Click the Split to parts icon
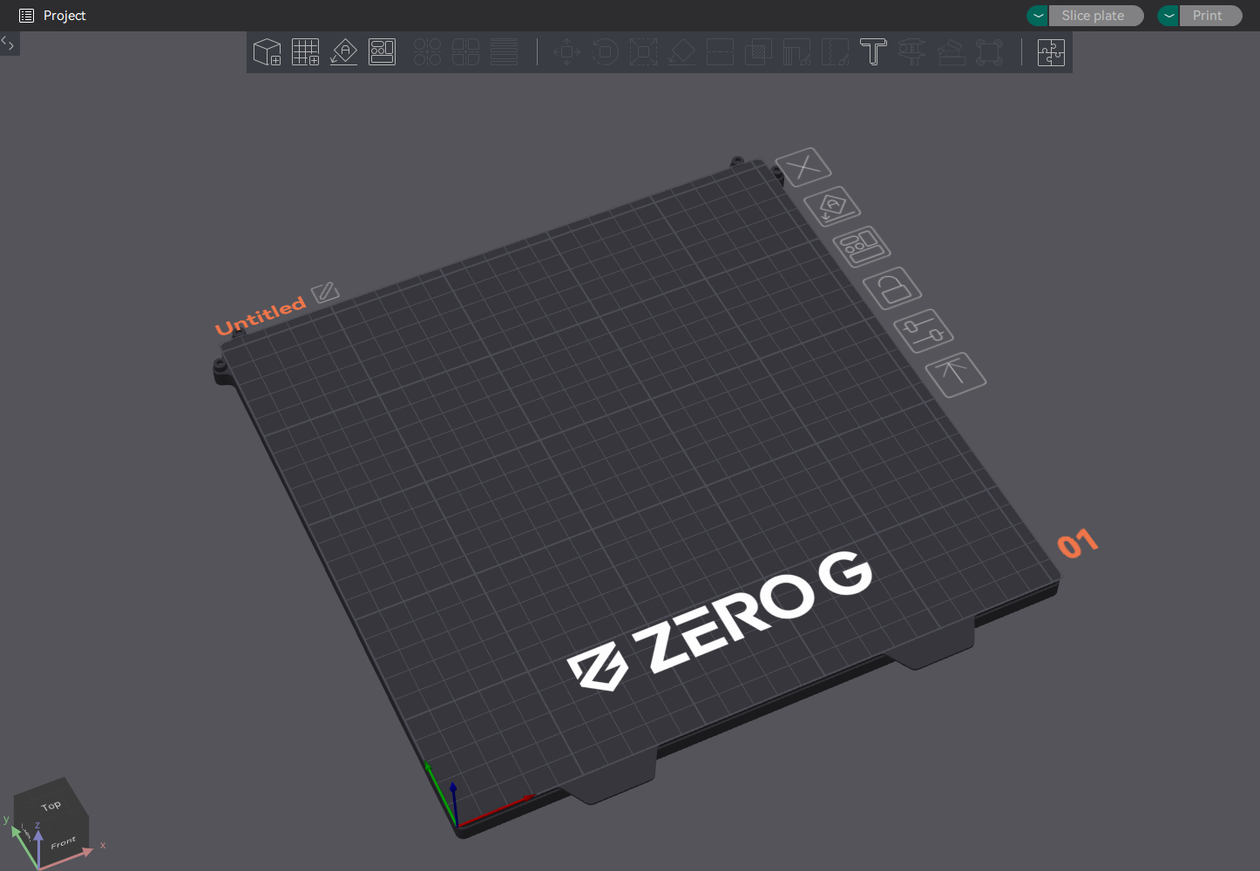The width and height of the screenshot is (1260, 871). coord(465,52)
